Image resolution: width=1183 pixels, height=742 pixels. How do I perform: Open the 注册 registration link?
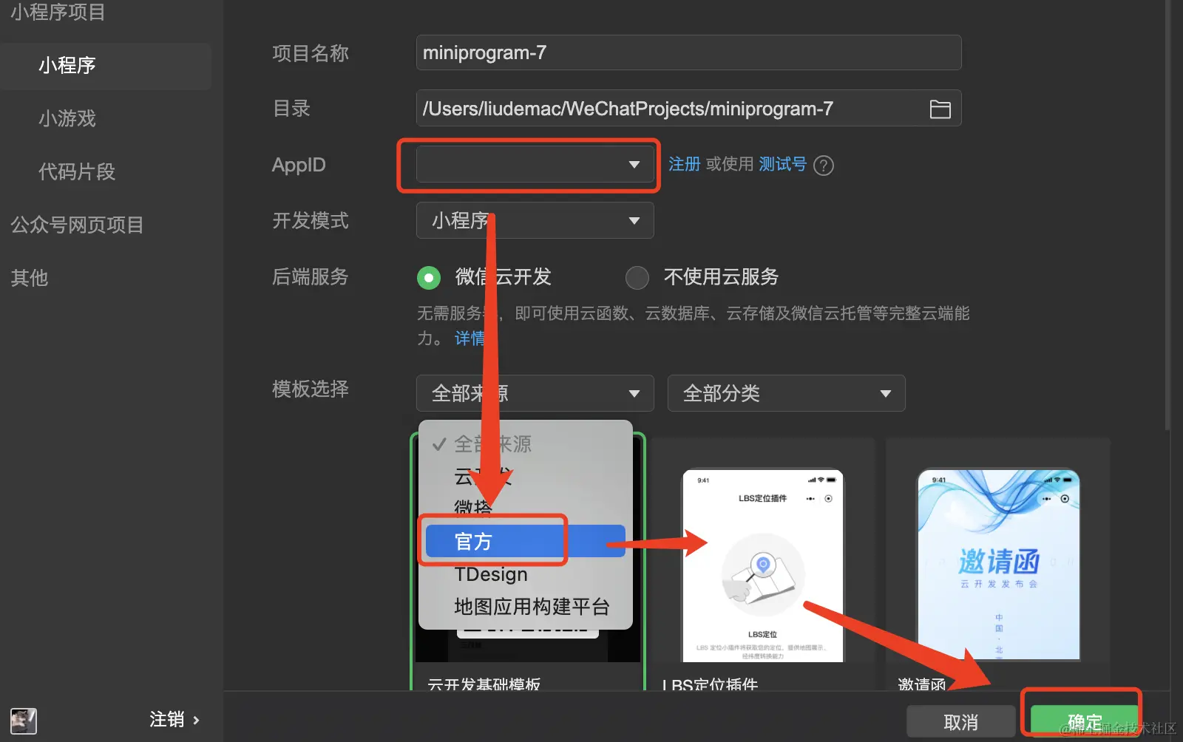point(684,164)
